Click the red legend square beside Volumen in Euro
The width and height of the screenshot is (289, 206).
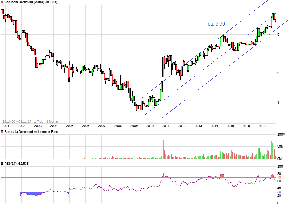[2, 132]
